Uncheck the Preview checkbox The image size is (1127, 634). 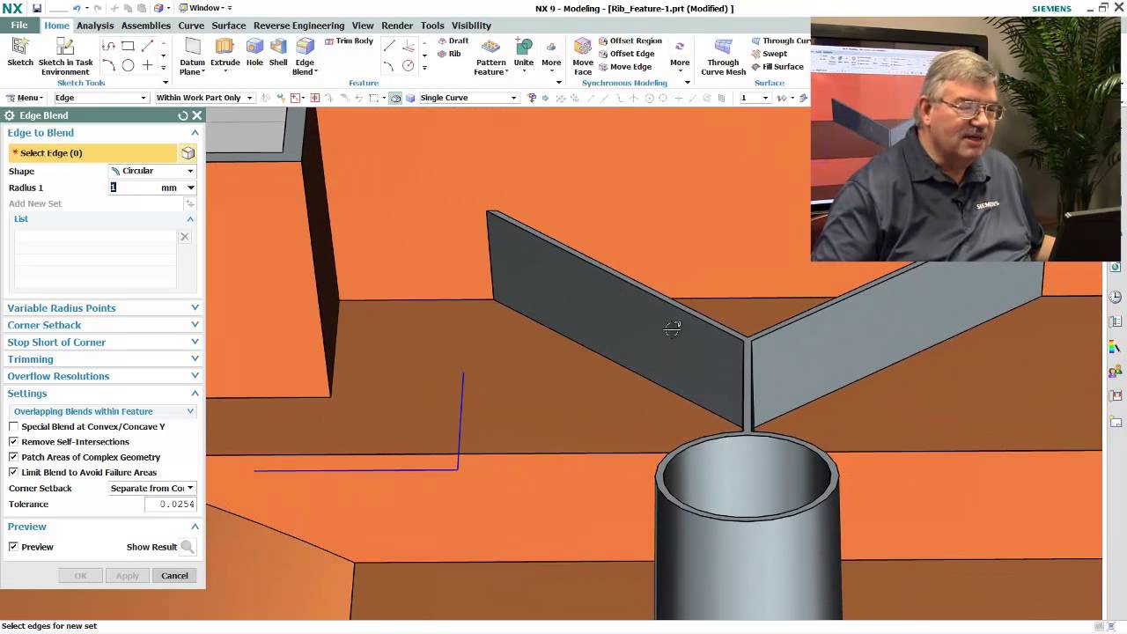pos(13,547)
